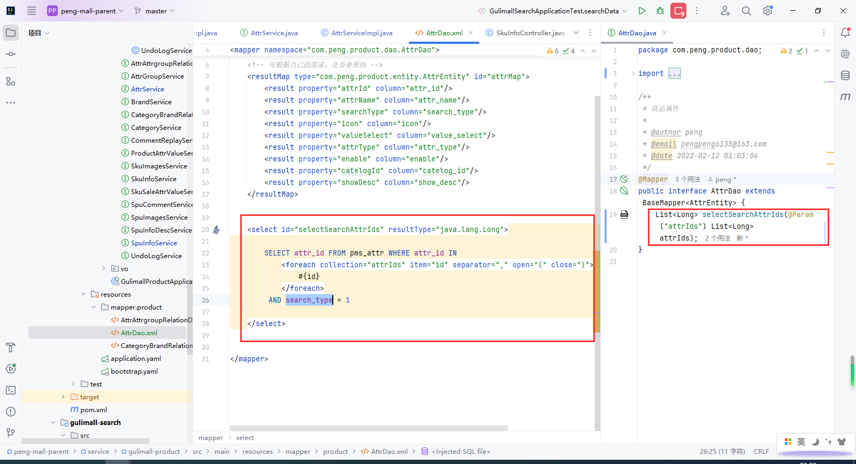Open more tool windows ellipsis in left sidebar

11,102
